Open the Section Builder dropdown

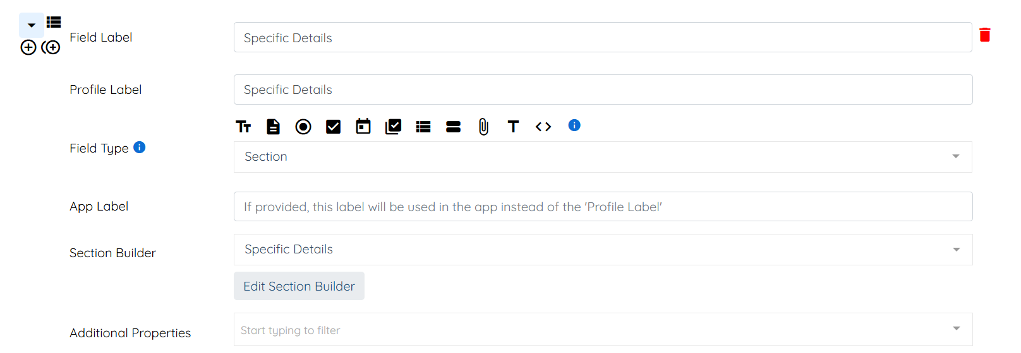click(x=602, y=250)
